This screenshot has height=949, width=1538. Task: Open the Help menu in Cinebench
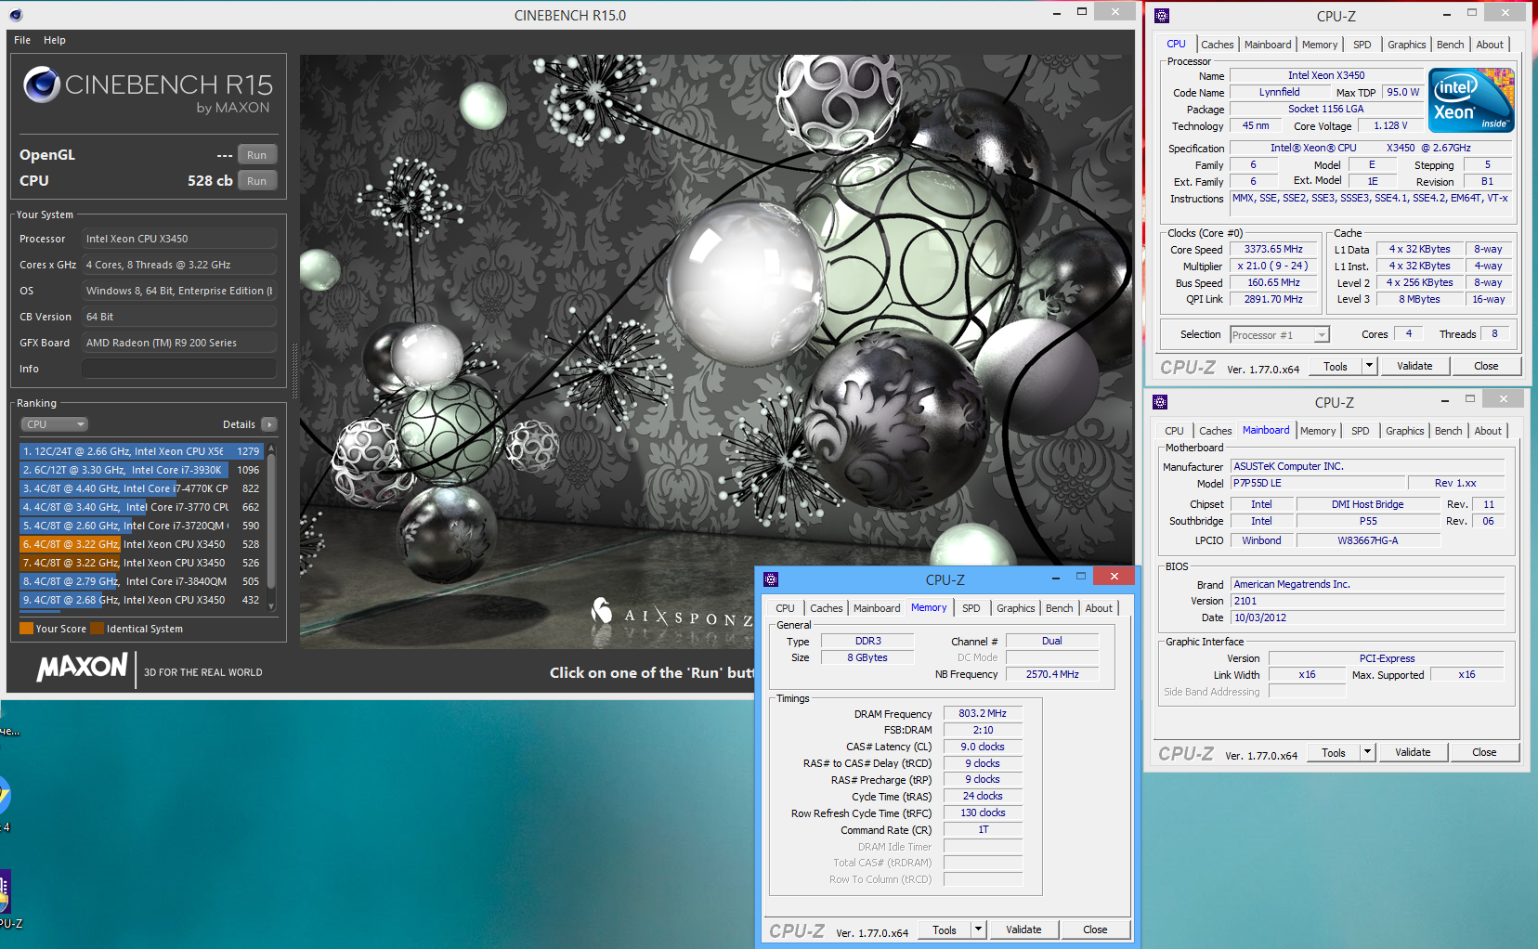pos(55,40)
